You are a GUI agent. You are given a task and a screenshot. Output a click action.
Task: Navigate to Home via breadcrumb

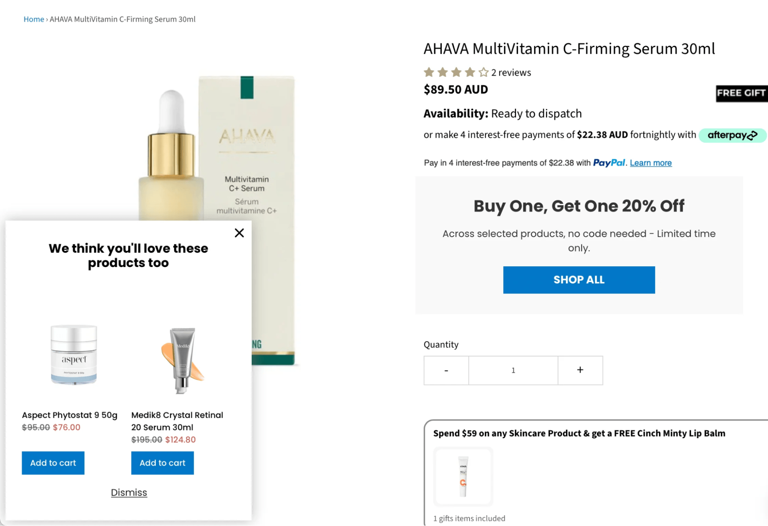coord(33,19)
